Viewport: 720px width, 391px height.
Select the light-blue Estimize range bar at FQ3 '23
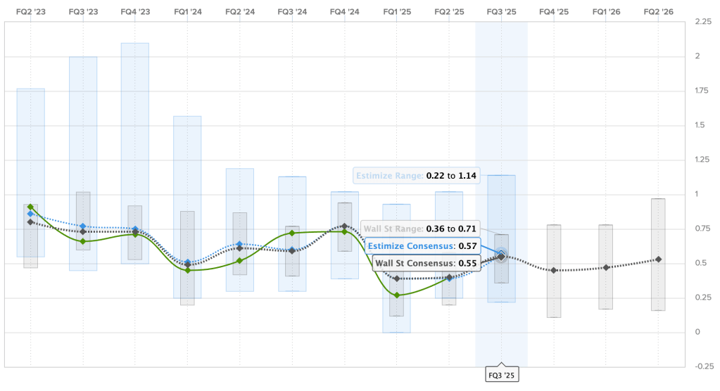point(83,127)
